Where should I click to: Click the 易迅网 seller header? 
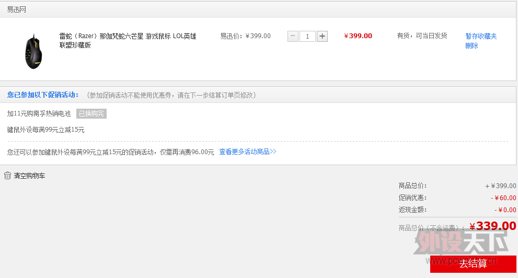[x=17, y=9]
